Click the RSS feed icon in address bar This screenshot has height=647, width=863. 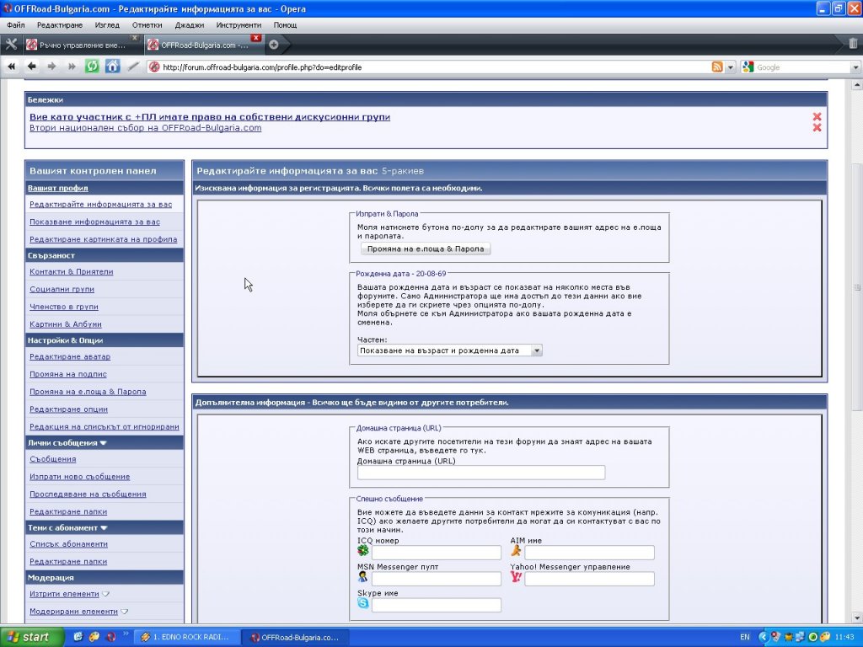click(717, 67)
